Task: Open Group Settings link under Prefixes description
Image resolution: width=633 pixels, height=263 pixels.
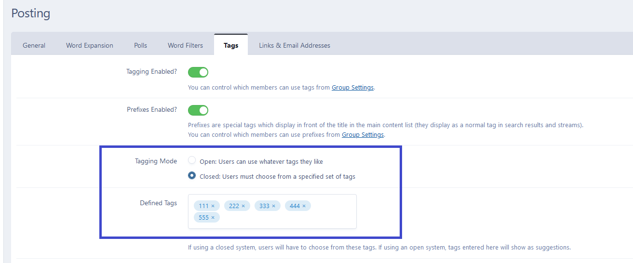Action: coord(363,135)
